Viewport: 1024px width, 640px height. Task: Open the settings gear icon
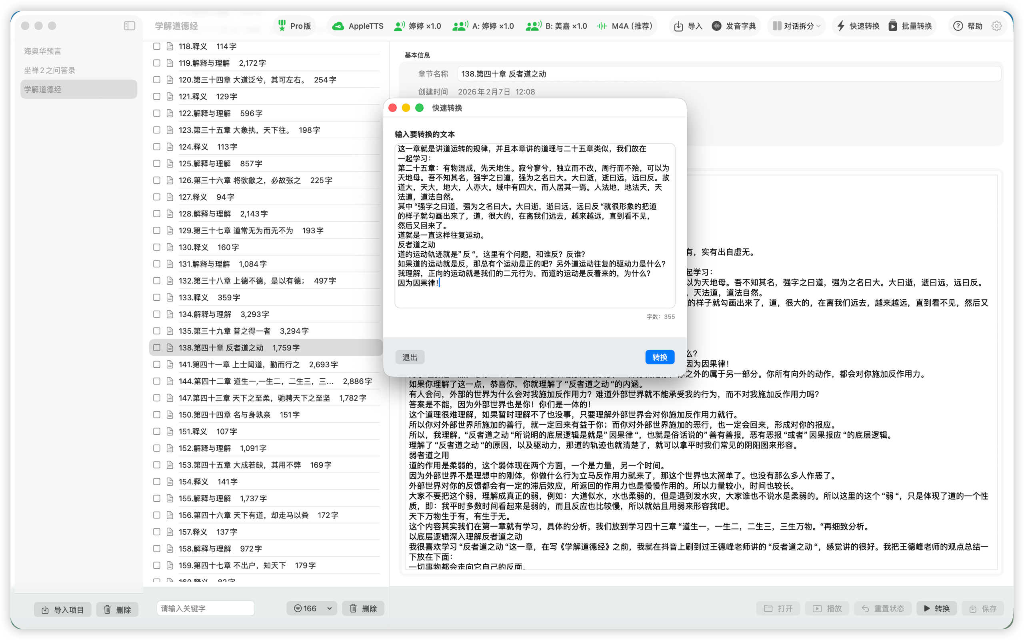tap(996, 26)
